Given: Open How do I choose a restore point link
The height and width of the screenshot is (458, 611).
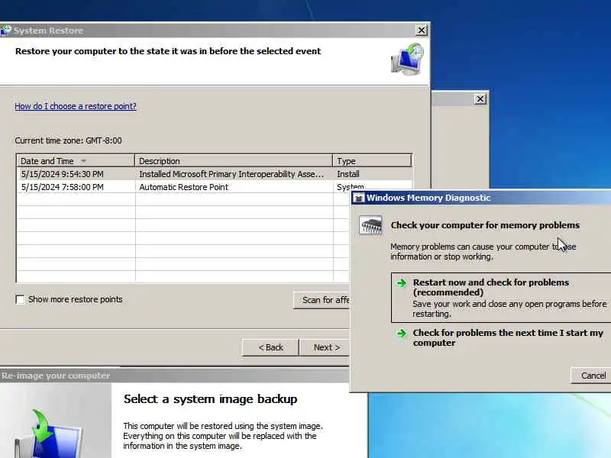Looking at the screenshot, I should pos(76,106).
